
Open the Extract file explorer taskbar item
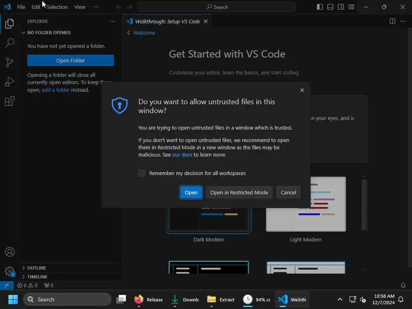coord(221,299)
